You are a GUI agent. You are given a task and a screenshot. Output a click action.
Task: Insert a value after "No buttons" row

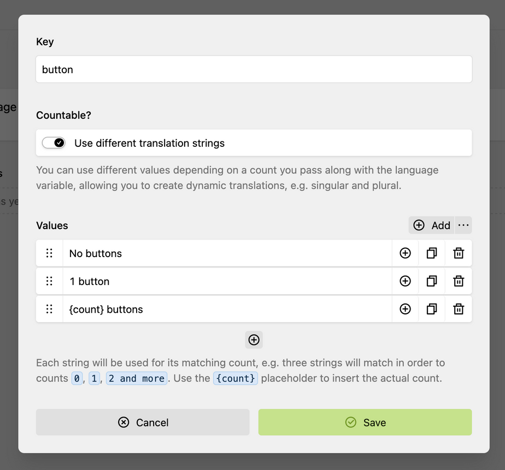pos(405,253)
